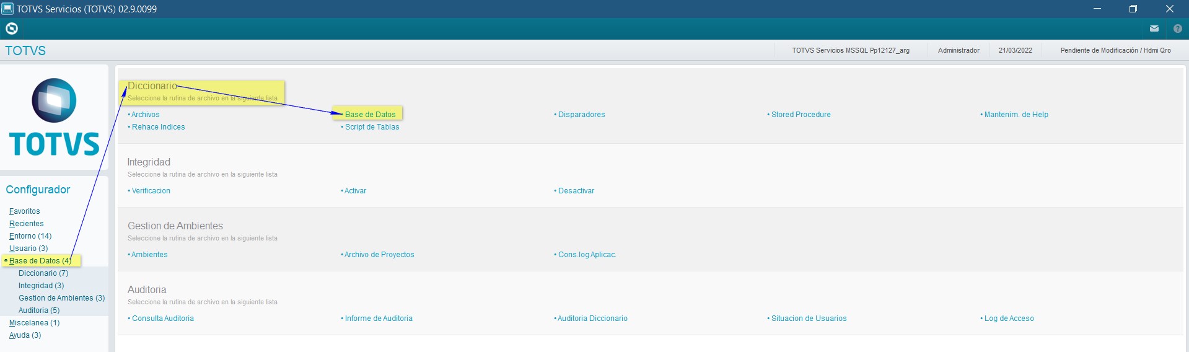
Task: Open Cons.log Aplicac. routine
Action: click(x=587, y=255)
